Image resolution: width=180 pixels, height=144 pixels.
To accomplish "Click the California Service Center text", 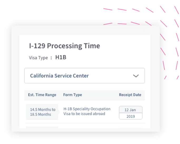I will point(59,76).
